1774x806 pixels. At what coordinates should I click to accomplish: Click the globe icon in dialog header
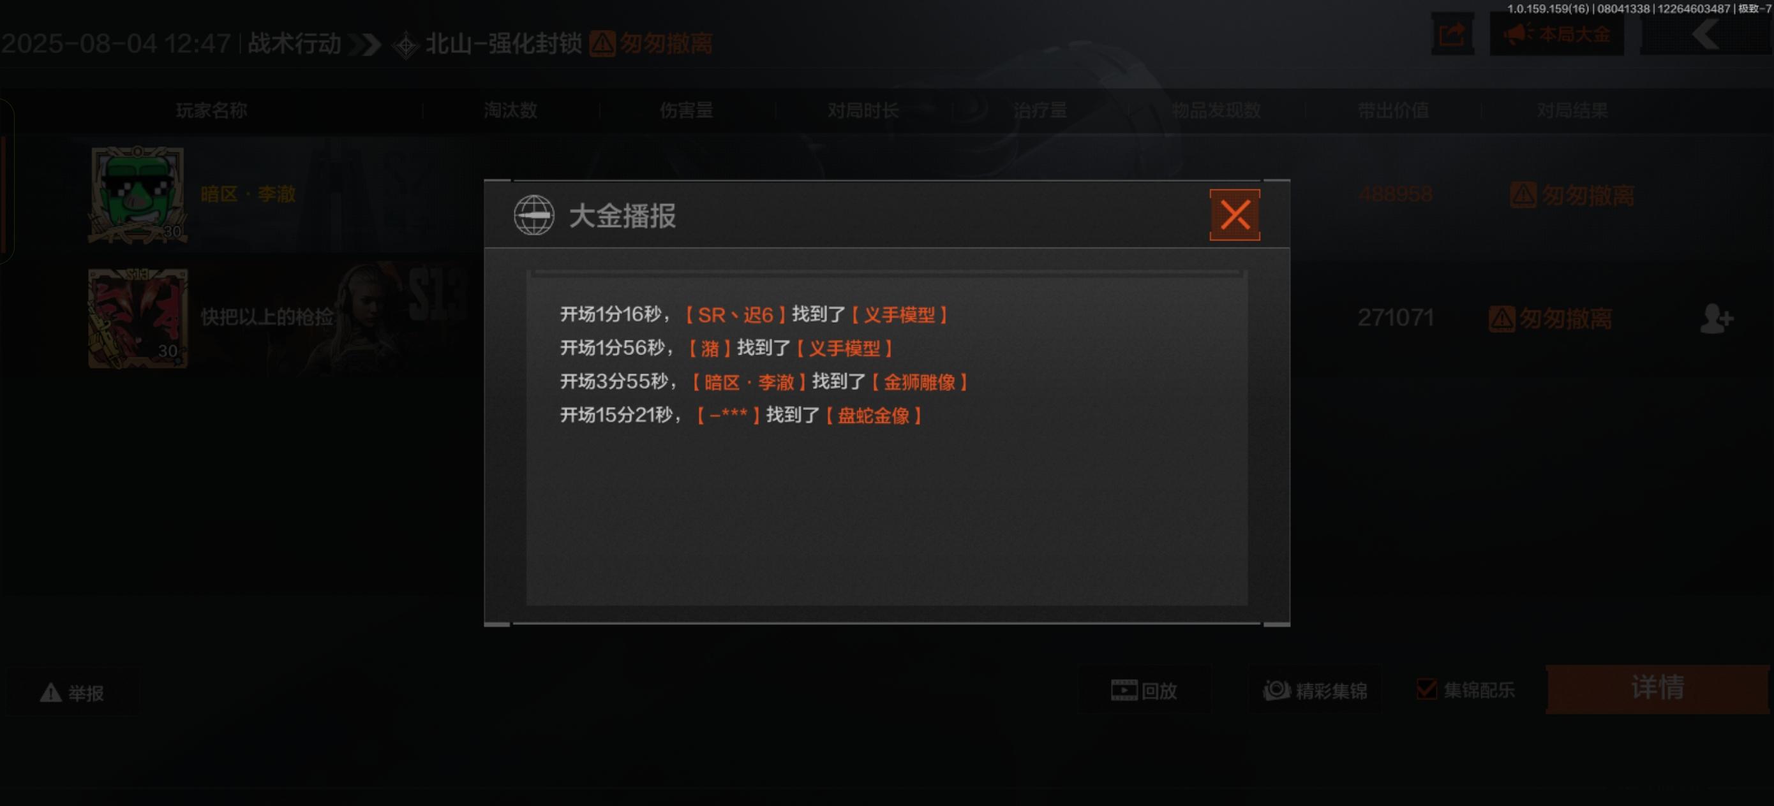533,215
